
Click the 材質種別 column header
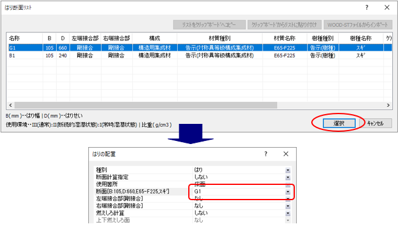click(x=220, y=38)
